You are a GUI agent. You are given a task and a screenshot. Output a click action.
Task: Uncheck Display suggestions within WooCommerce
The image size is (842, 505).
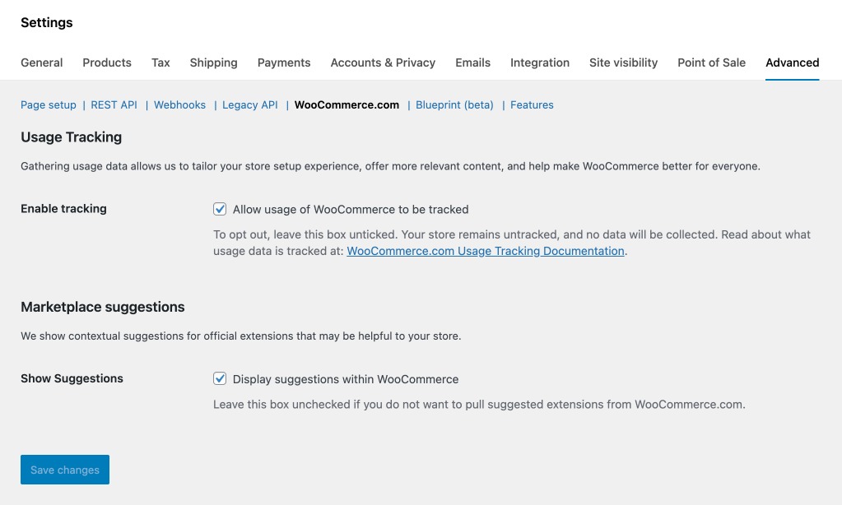pyautogui.click(x=220, y=378)
